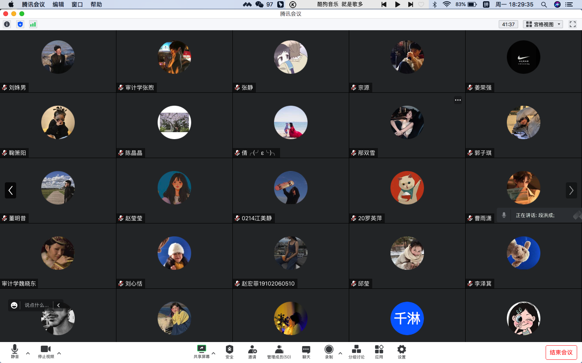Open Manage Members (50) panel
This screenshot has width=582, height=363.
click(x=279, y=350)
